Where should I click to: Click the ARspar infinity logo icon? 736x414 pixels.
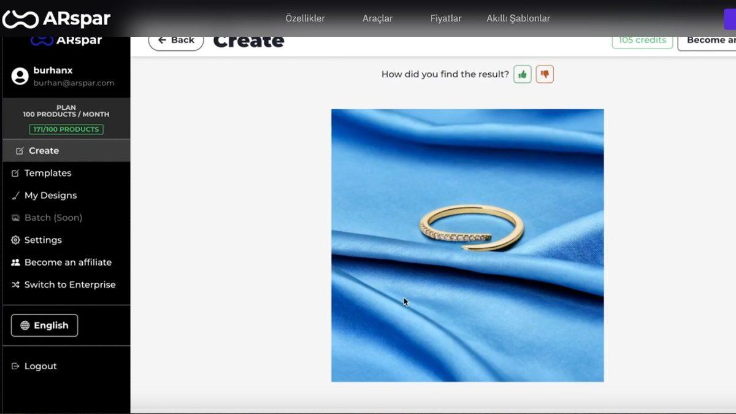click(20, 19)
